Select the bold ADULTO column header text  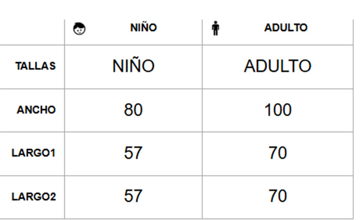point(286,28)
